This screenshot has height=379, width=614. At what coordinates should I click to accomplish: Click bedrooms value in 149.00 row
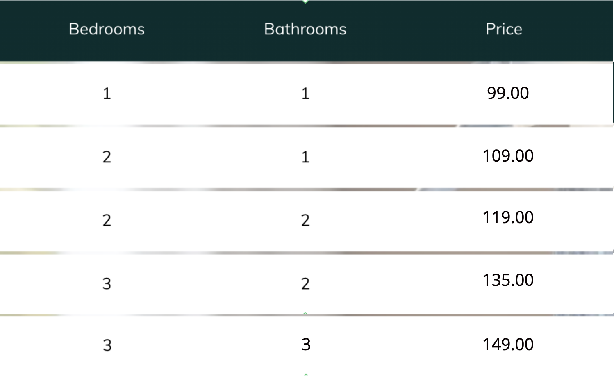107,345
